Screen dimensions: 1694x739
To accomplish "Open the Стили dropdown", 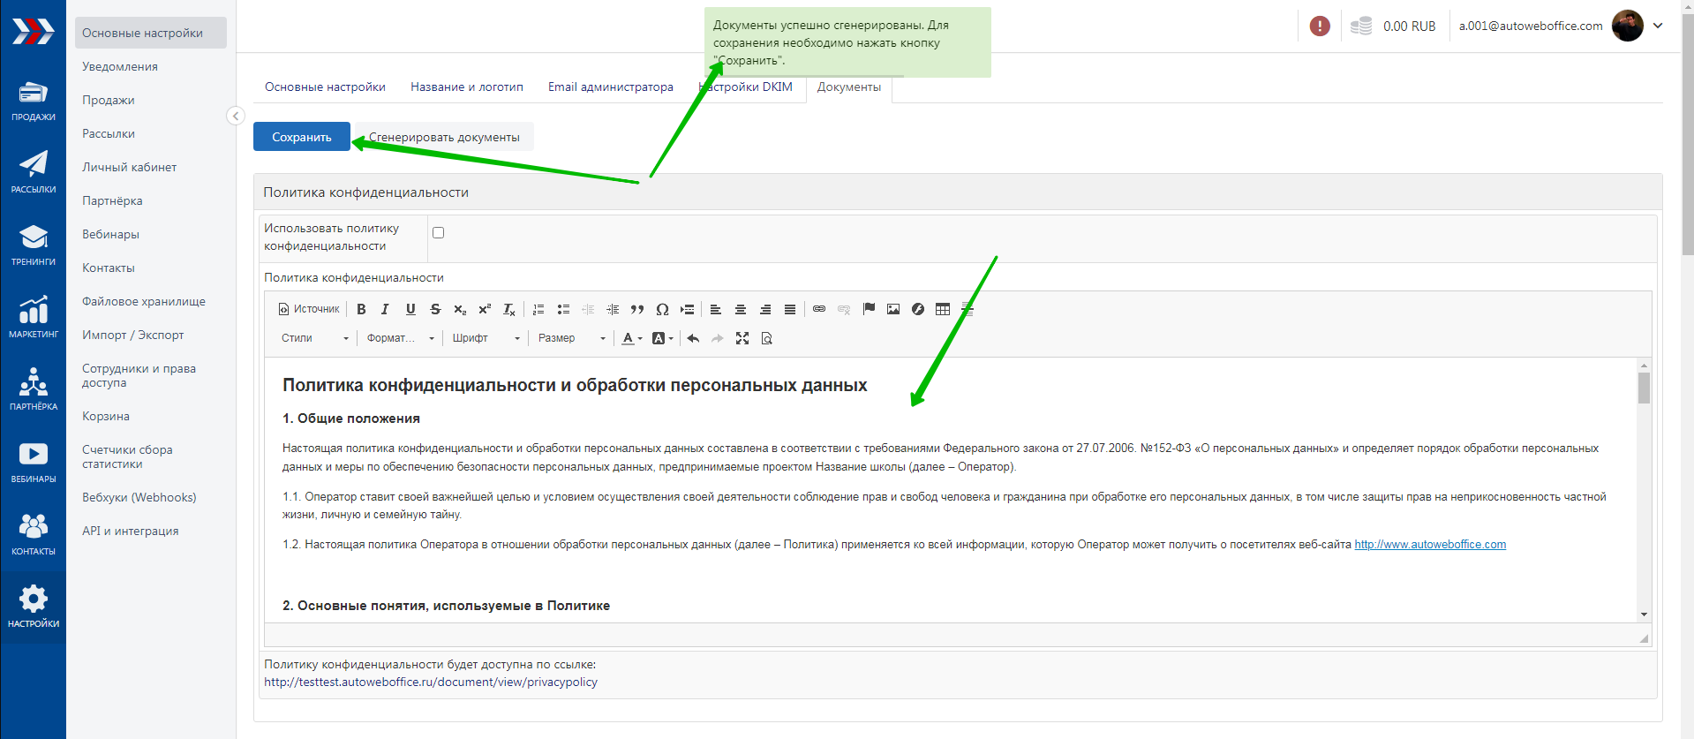I will tap(314, 338).
